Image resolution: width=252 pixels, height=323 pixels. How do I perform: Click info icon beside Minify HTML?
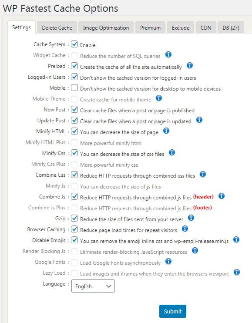tap(166, 131)
